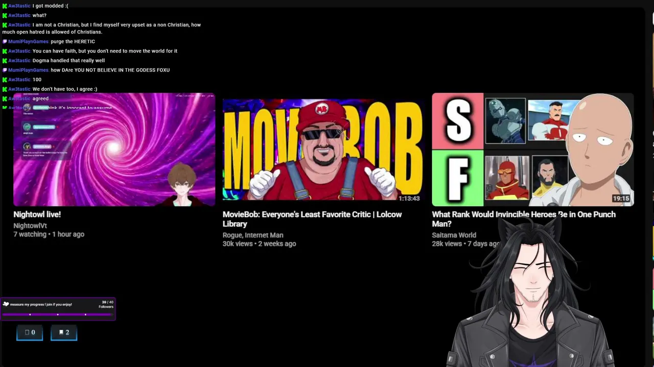Click Twitch icon beside "how DAre YOU NOT BELIEVE"
The height and width of the screenshot is (367, 654).
point(5,70)
